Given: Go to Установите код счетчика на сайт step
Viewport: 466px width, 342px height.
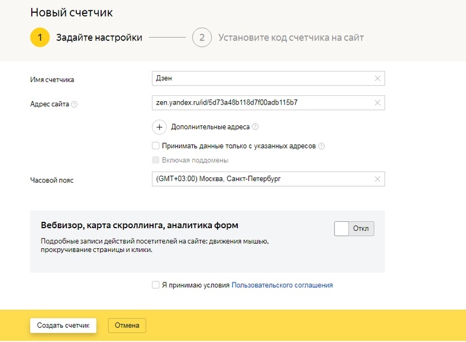Looking at the screenshot, I should coord(290,38).
